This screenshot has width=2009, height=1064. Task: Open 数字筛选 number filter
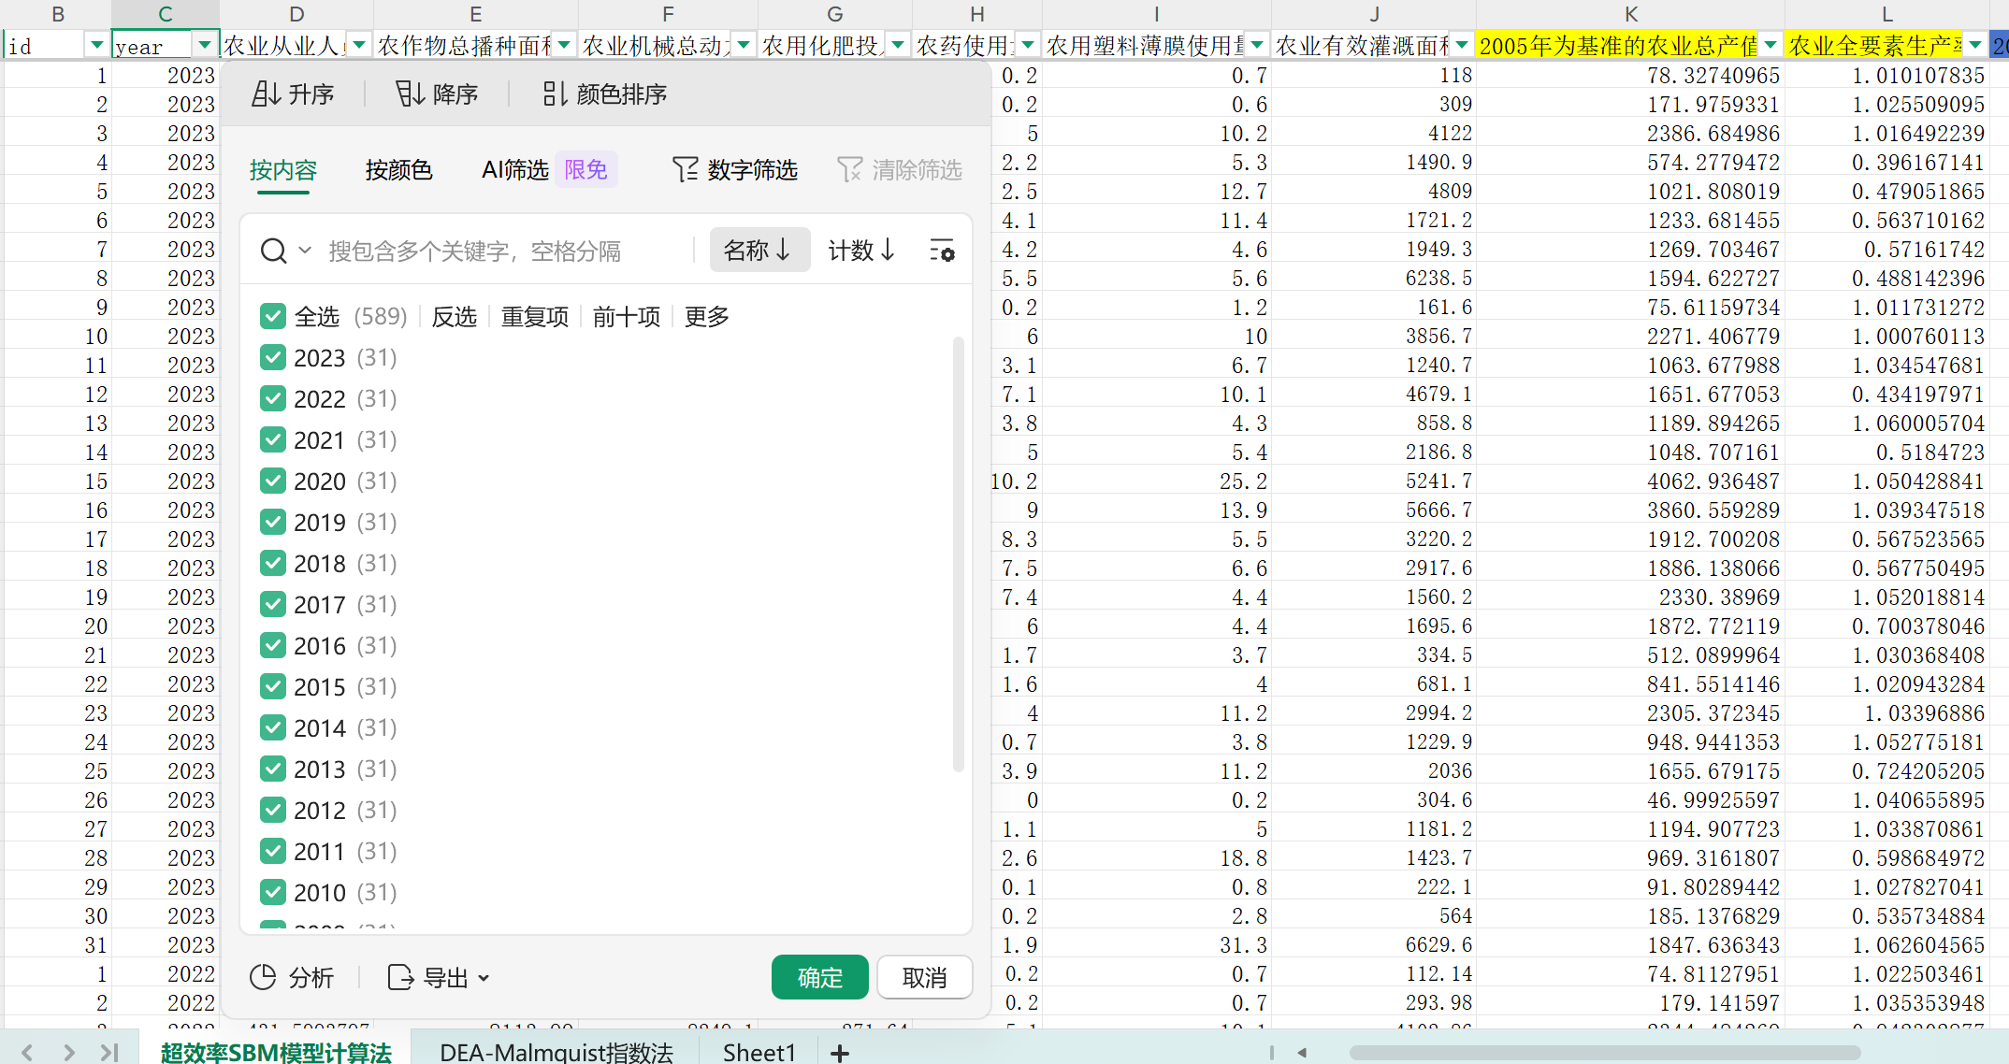pos(735,169)
